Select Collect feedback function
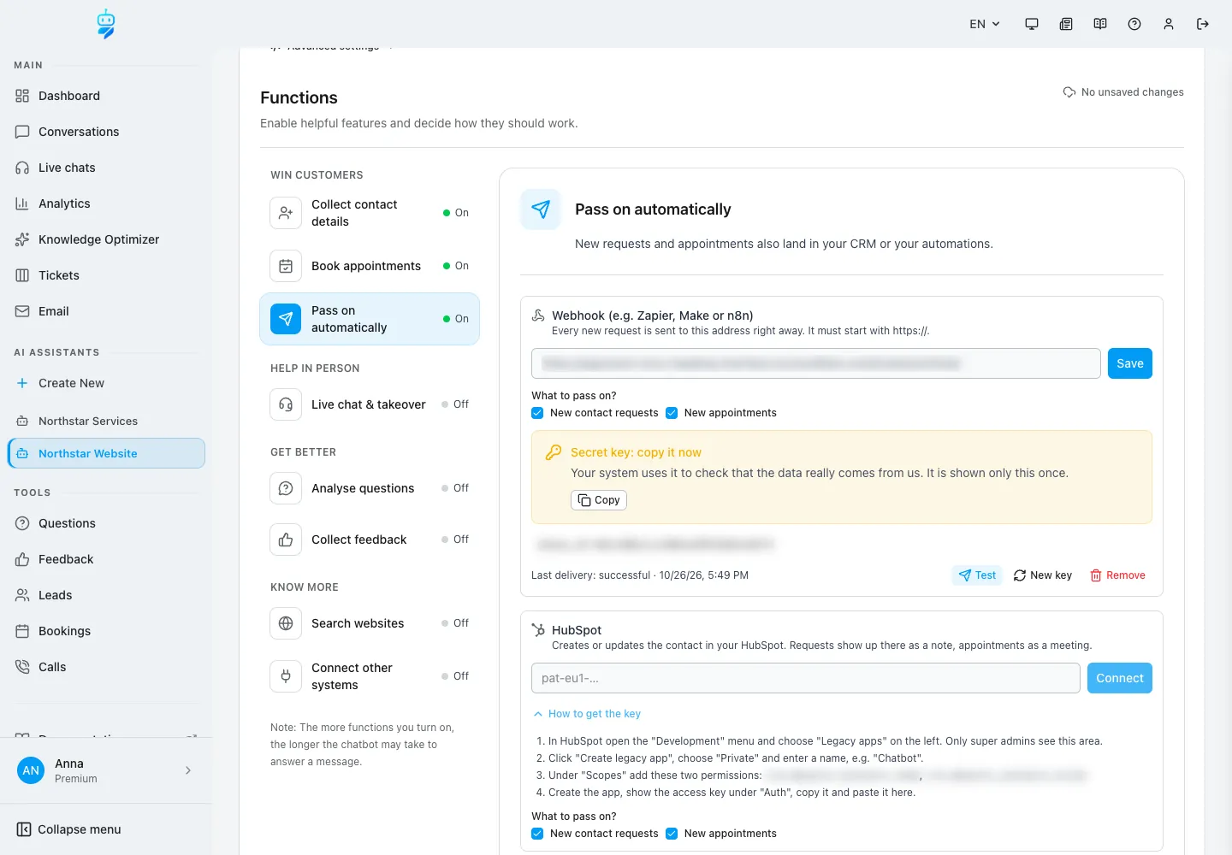The height and width of the screenshot is (855, 1232). coord(370,540)
